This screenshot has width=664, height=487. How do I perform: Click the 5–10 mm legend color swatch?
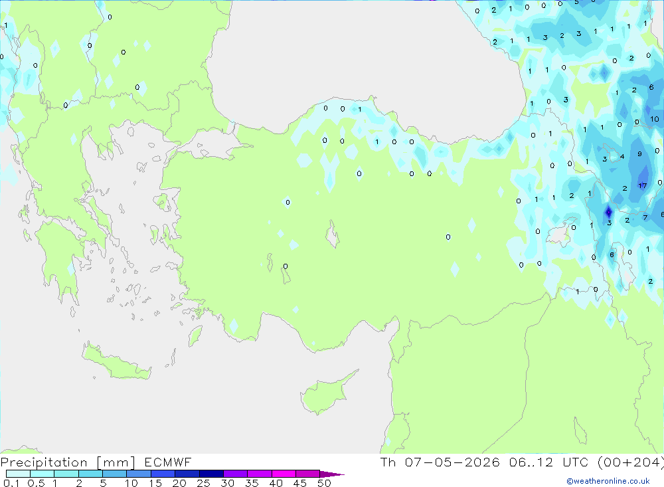115,474
